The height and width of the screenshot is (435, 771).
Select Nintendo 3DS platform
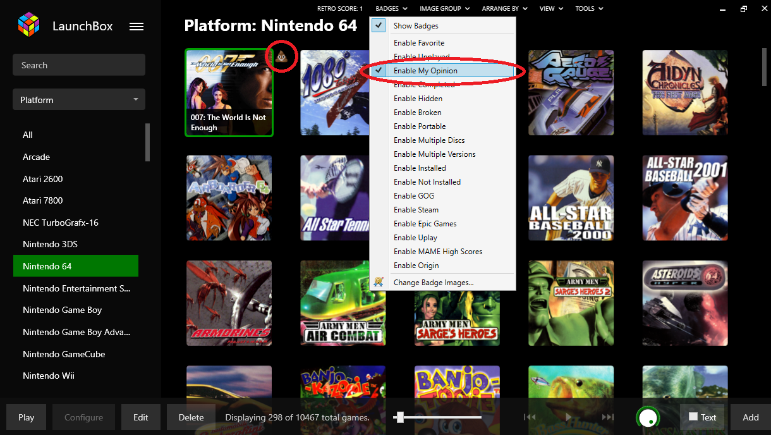click(x=76, y=244)
